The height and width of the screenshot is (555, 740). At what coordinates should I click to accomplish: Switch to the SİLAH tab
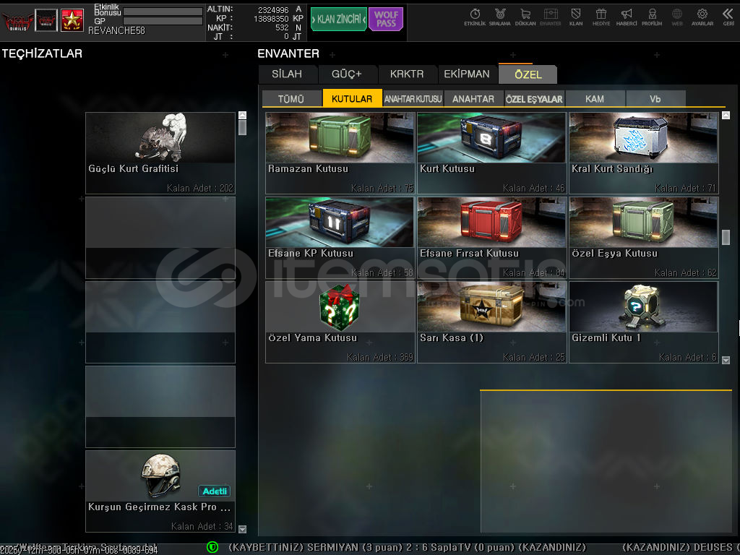[287, 74]
